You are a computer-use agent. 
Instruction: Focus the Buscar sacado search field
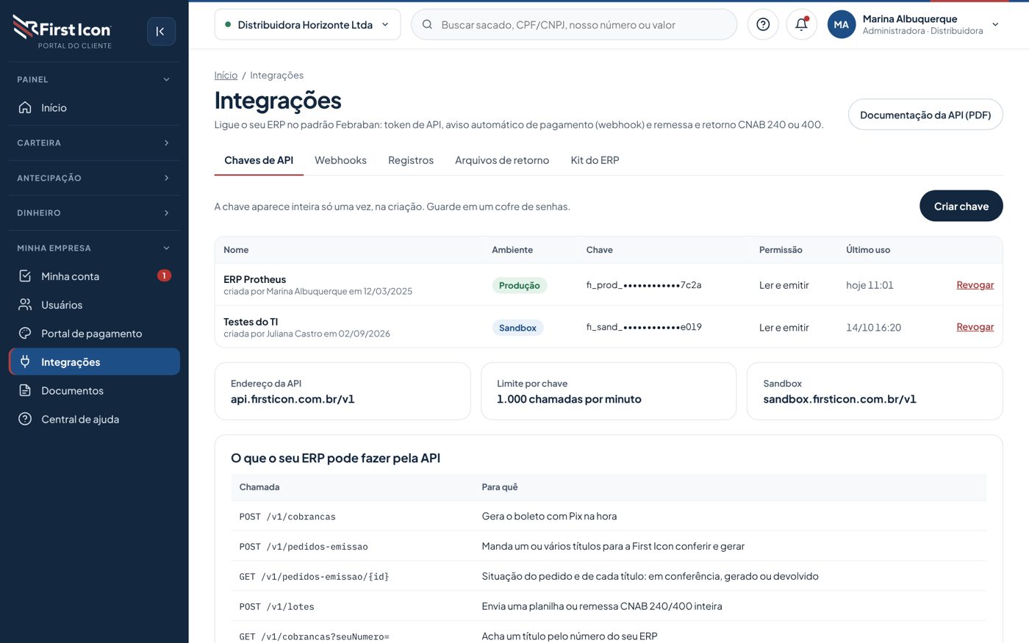click(x=574, y=24)
